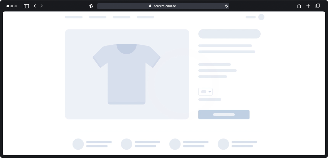This screenshot has width=328, height=158.
Task: Click the user avatar circle at top right
Action: [x=261, y=17]
